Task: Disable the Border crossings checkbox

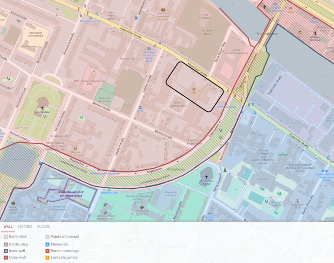Action: tap(47, 251)
